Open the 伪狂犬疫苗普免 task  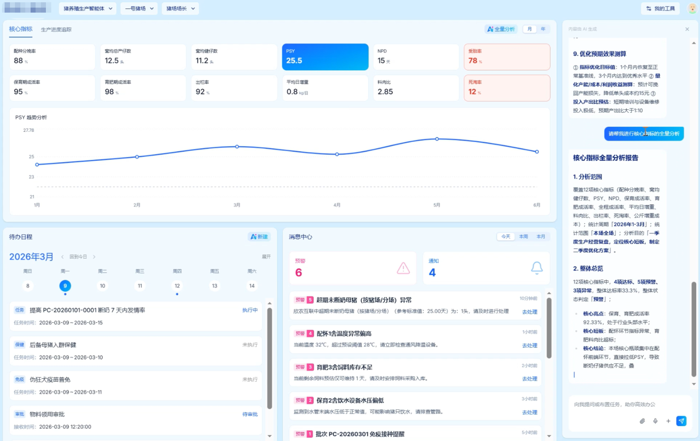click(136, 386)
